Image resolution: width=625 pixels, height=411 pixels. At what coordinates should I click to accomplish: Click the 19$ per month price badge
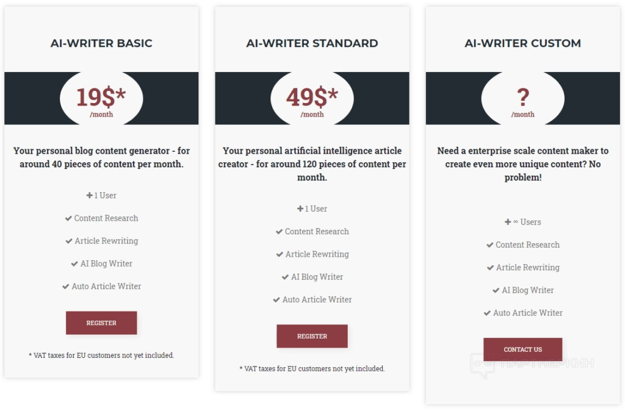point(101,98)
